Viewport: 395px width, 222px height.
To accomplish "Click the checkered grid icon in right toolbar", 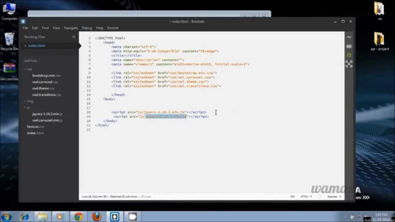I will point(349,64).
